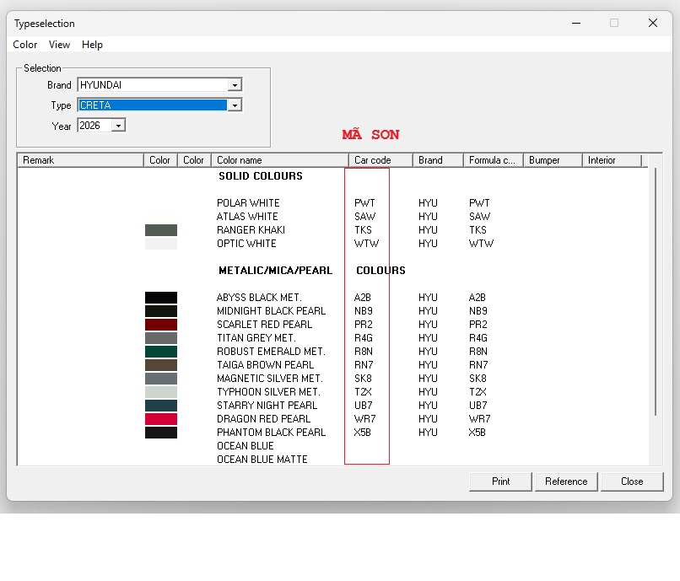Select the Taiga Brown Pearl swatch
Screen dimensions: 680x581
tap(161, 365)
